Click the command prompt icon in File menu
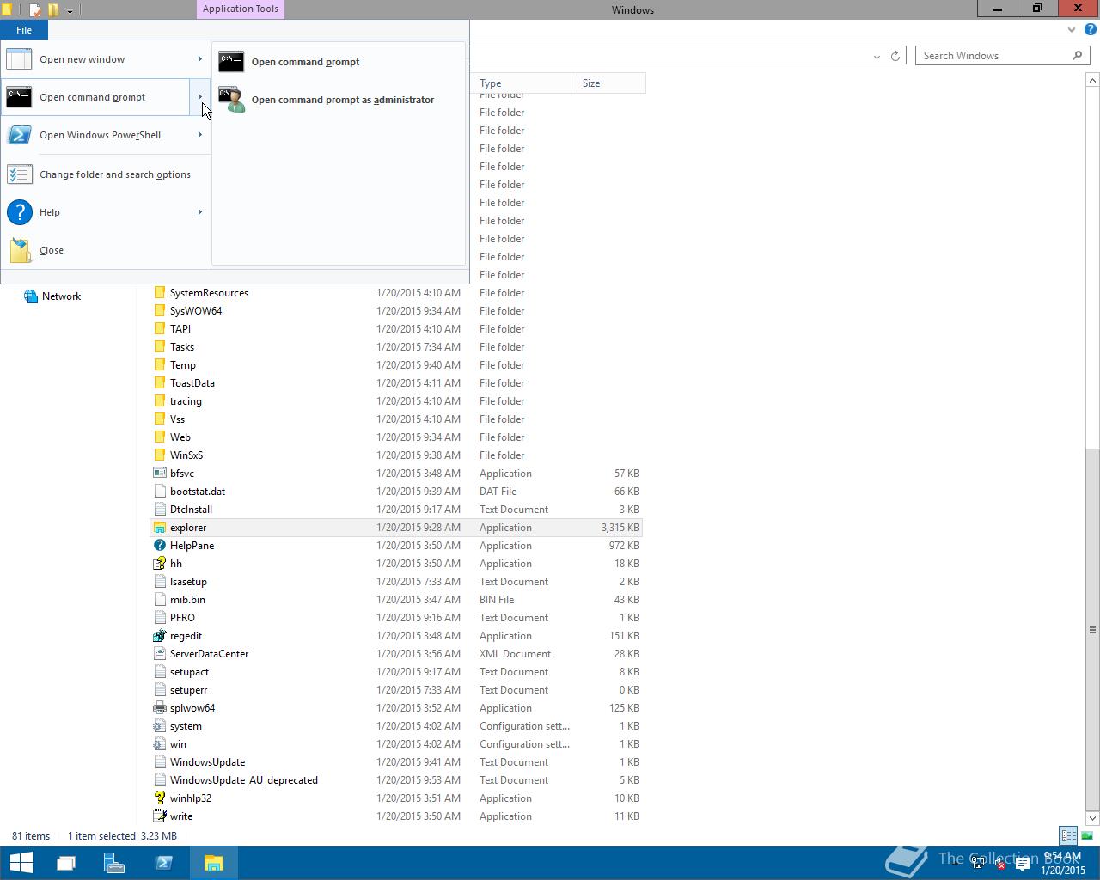 click(19, 97)
